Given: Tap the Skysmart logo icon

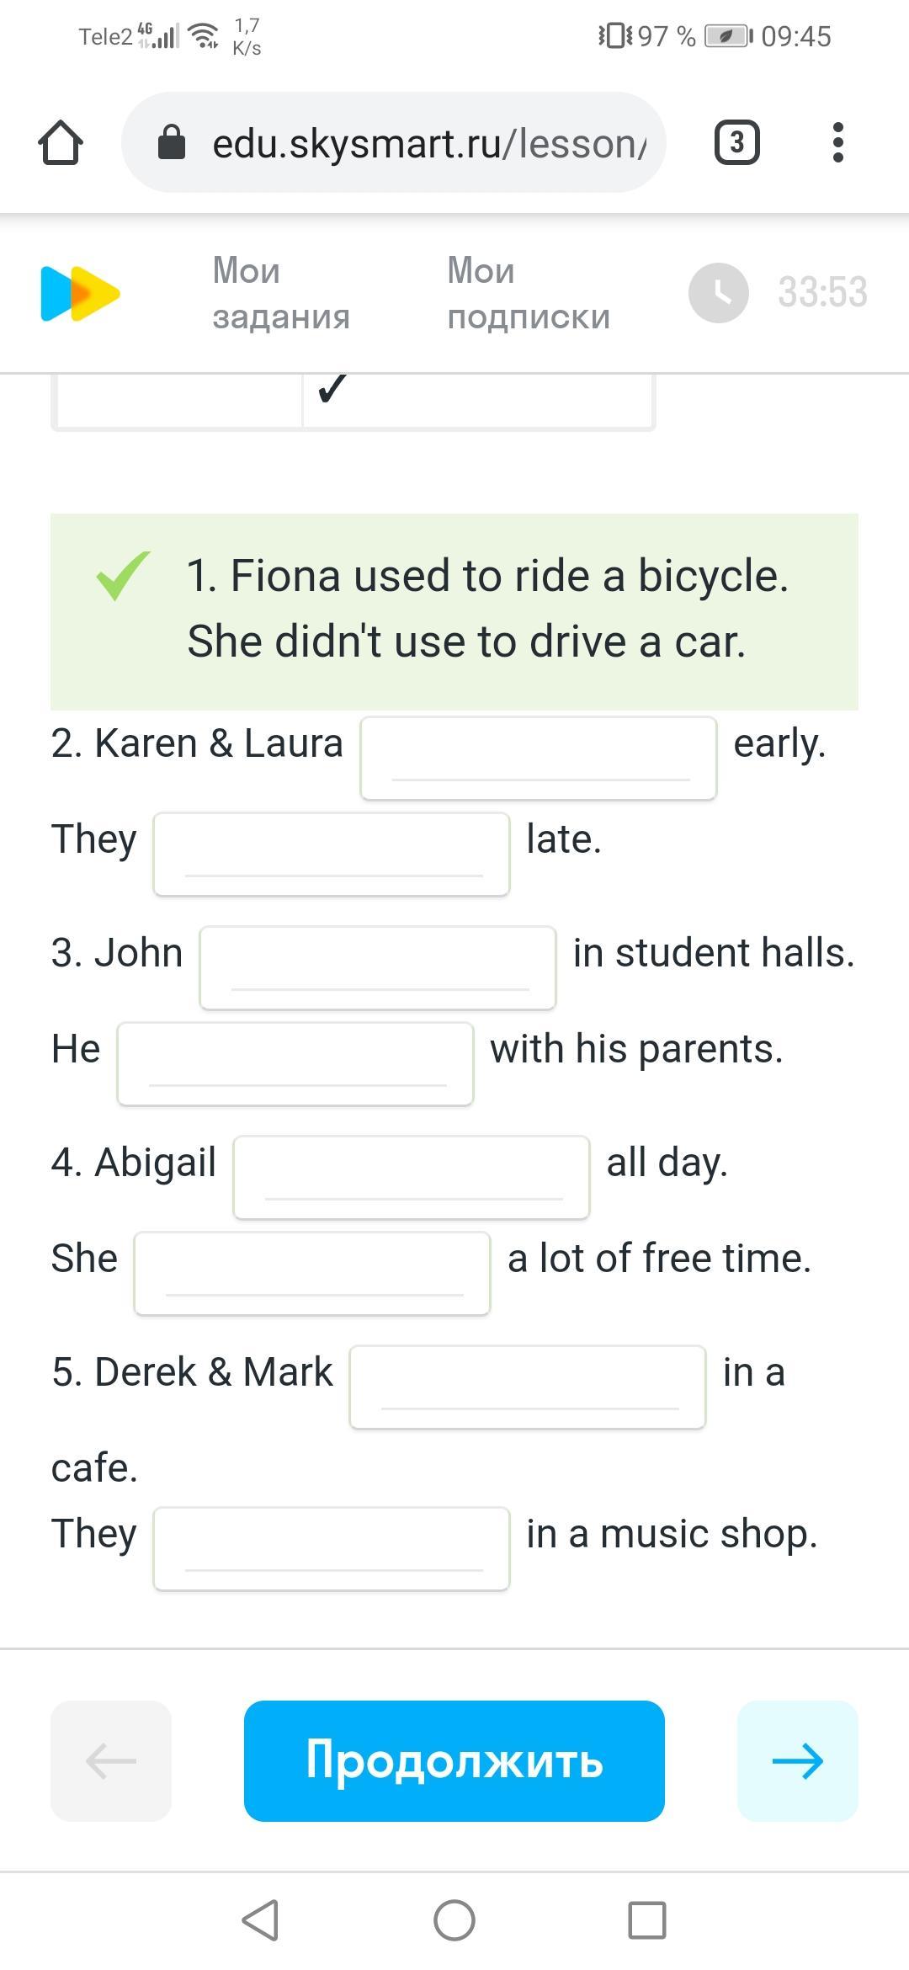Looking at the screenshot, I should pyautogui.click(x=80, y=294).
